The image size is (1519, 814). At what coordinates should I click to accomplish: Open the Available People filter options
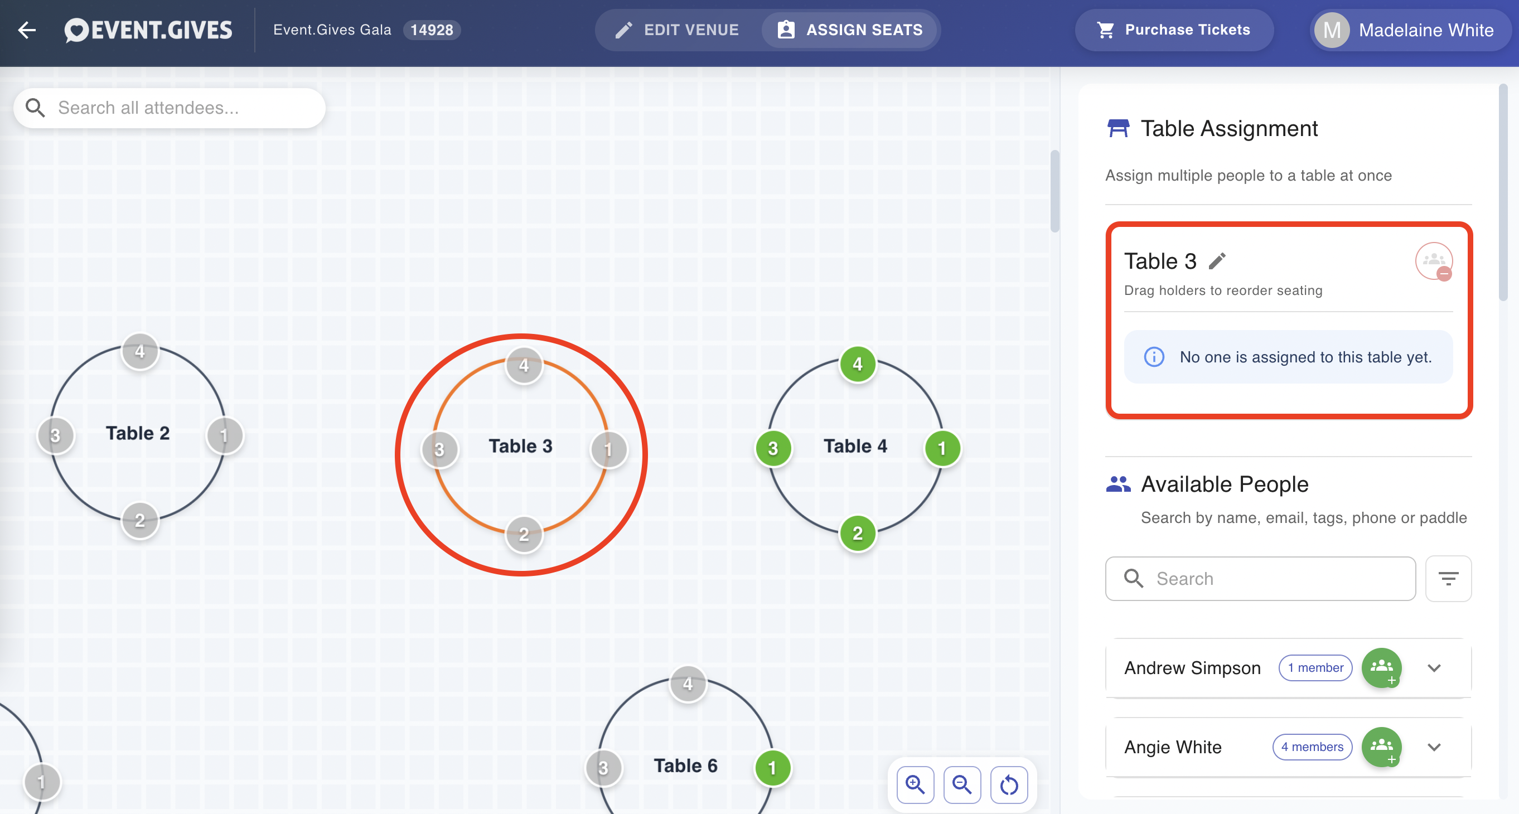pyautogui.click(x=1448, y=579)
